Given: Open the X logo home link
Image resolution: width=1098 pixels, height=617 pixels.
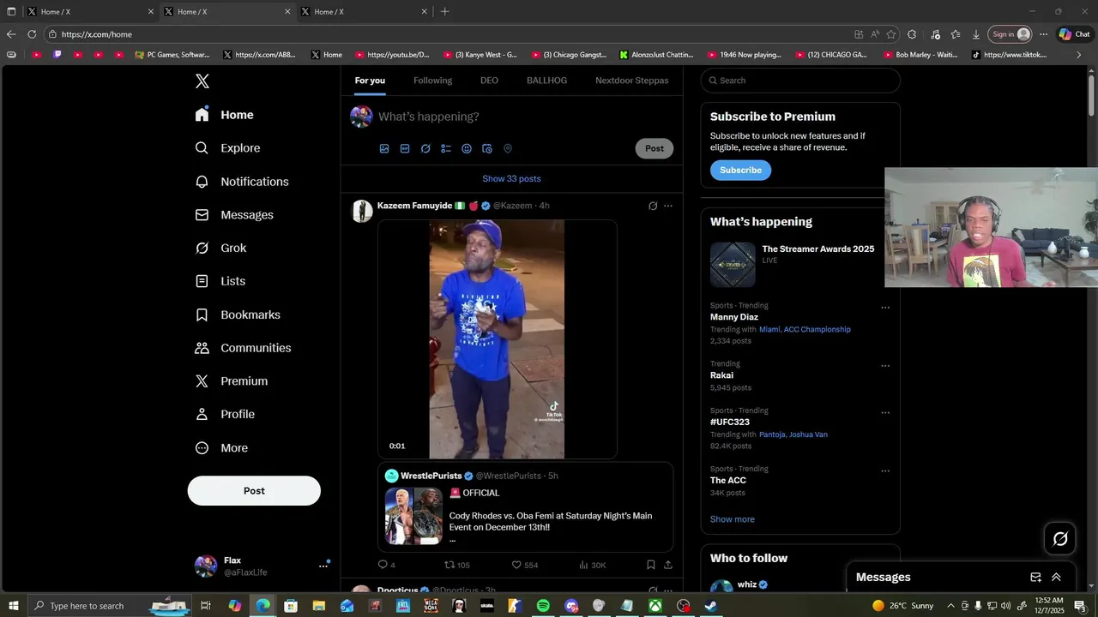Looking at the screenshot, I should (202, 81).
